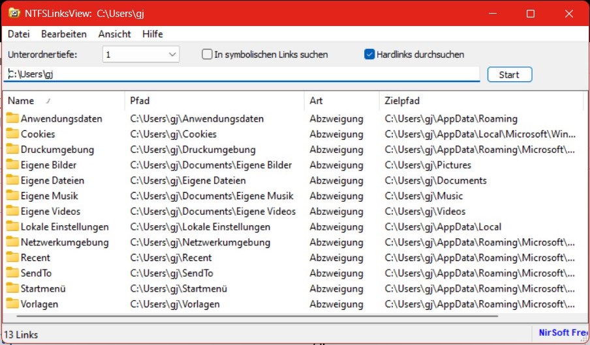Open the Bearbeiten menu
Screen dimensions: 590x345
point(64,34)
